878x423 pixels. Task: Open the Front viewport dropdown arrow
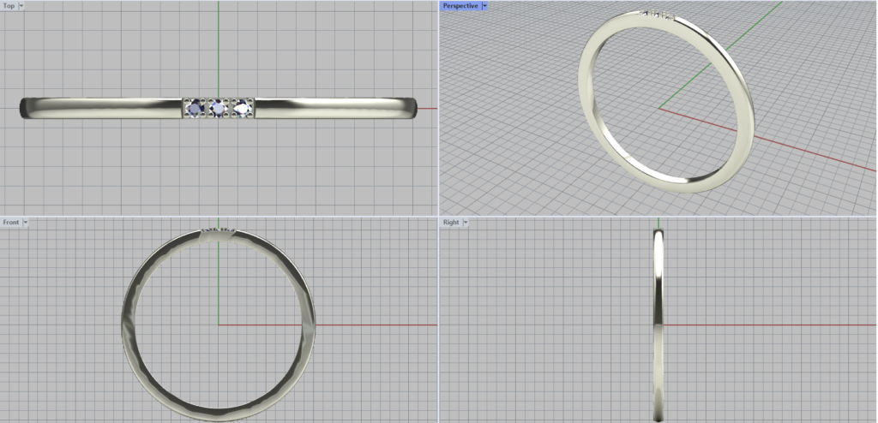pyautogui.click(x=26, y=223)
